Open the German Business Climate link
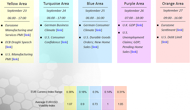Viewport: 190px width, 110px height. pyautogui.click(x=60, y=30)
